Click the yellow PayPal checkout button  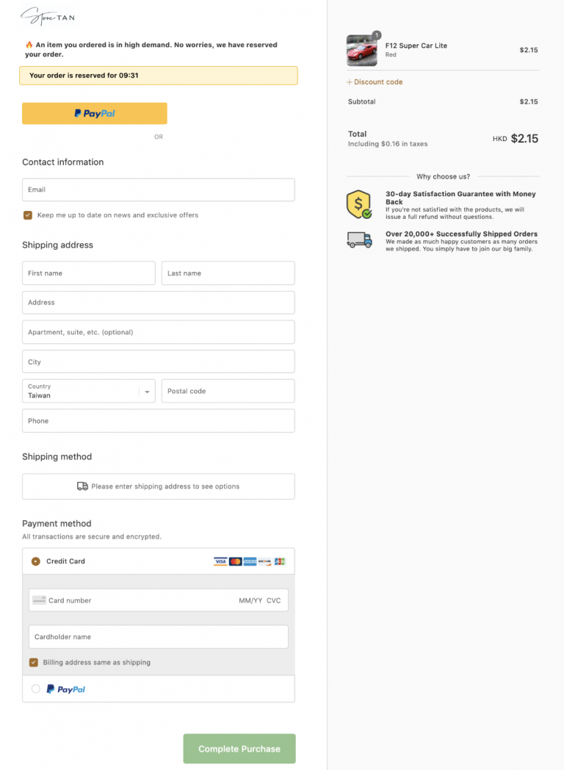tap(94, 113)
